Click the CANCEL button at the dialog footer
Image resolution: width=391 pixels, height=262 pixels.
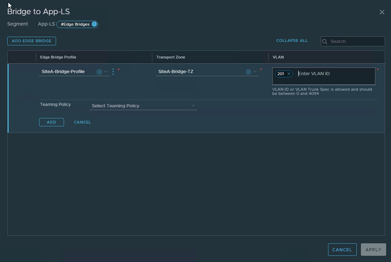pos(342,250)
